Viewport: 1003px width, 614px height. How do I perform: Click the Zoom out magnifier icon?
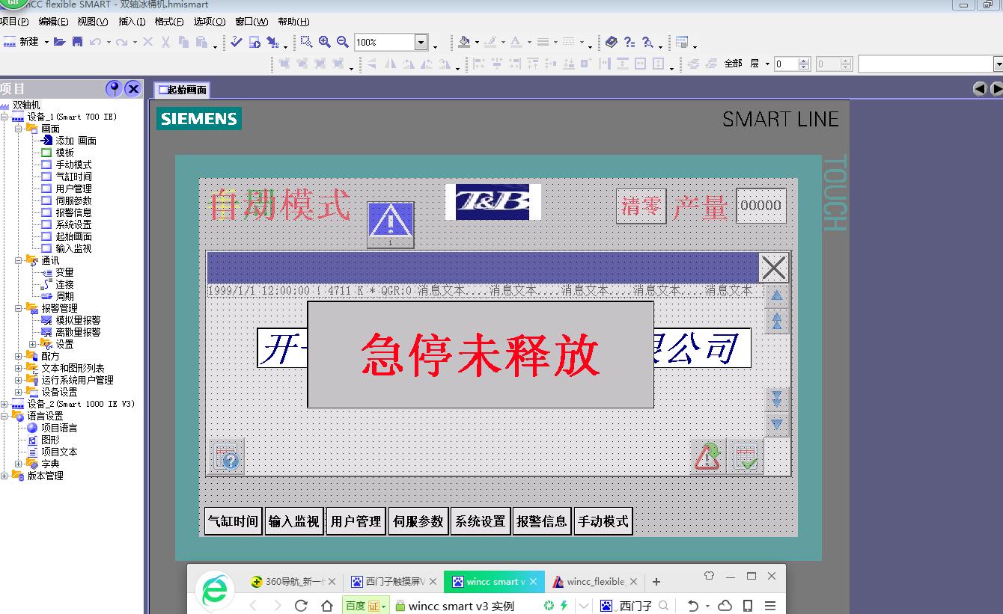[342, 42]
